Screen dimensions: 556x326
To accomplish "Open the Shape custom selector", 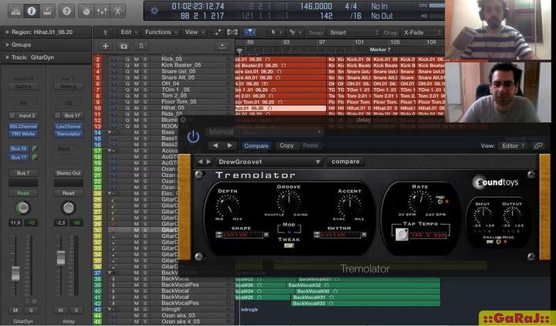I will [x=242, y=235].
